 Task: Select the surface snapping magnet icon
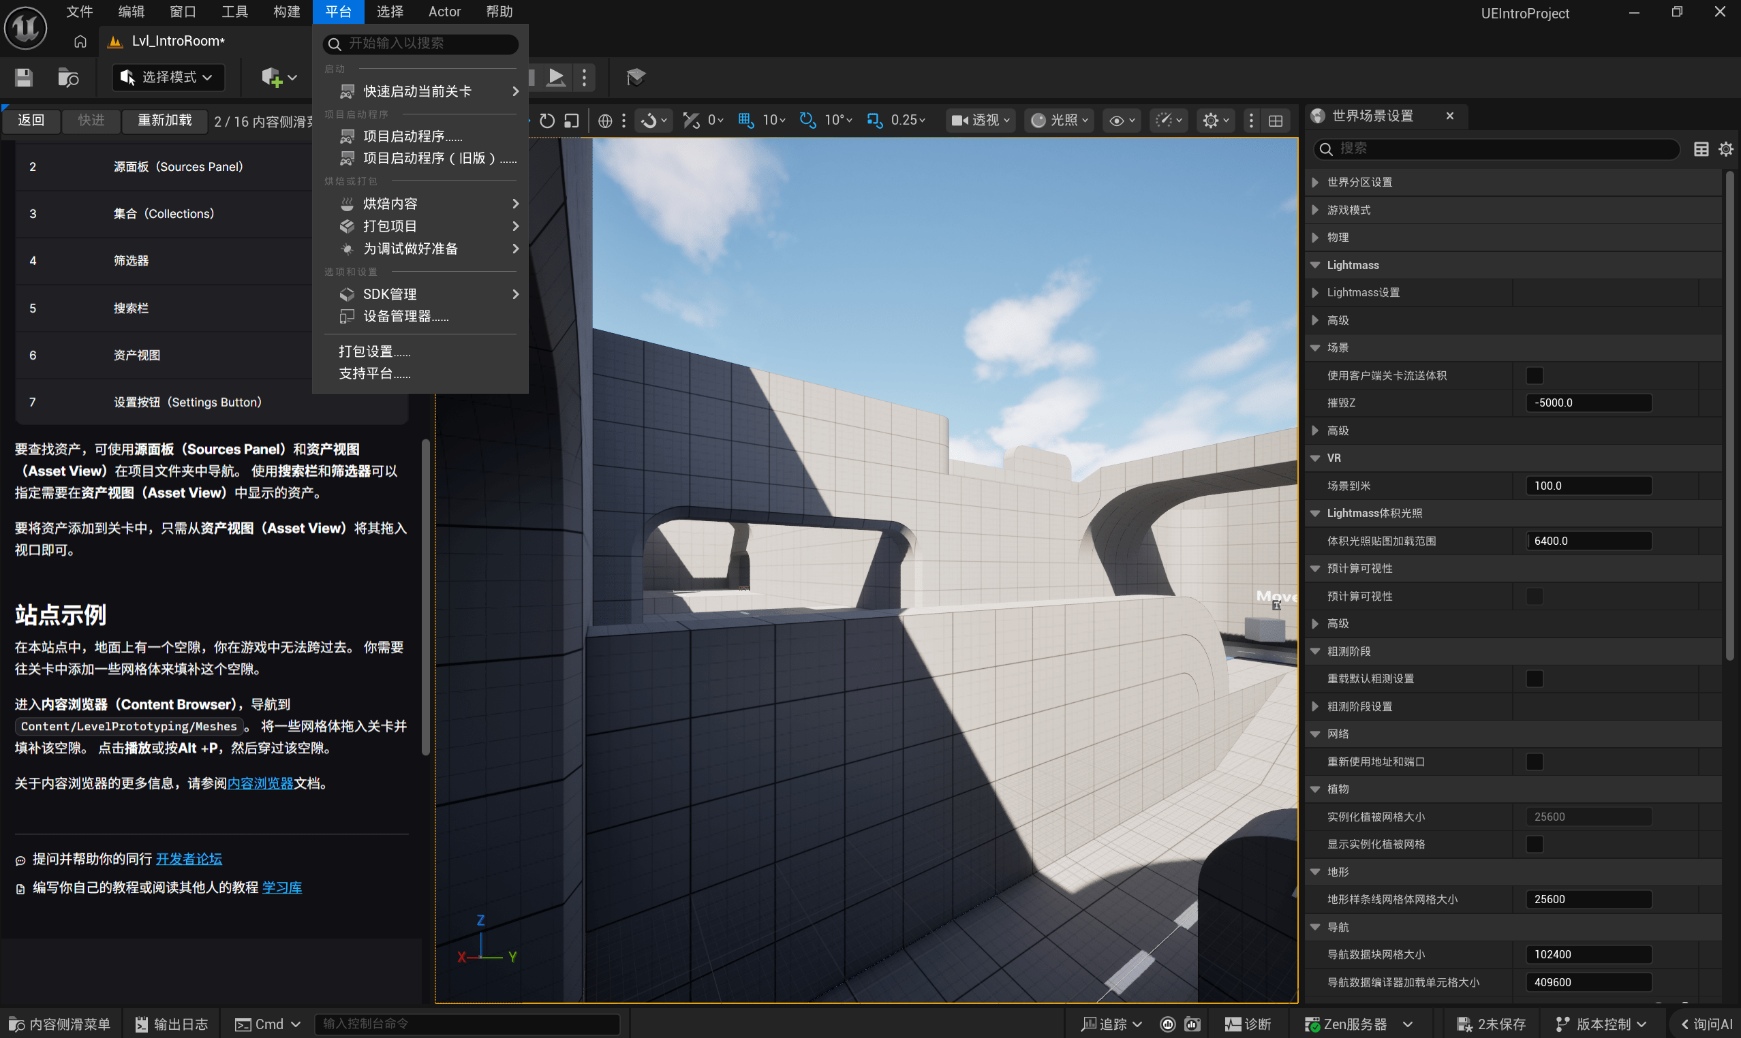[649, 120]
